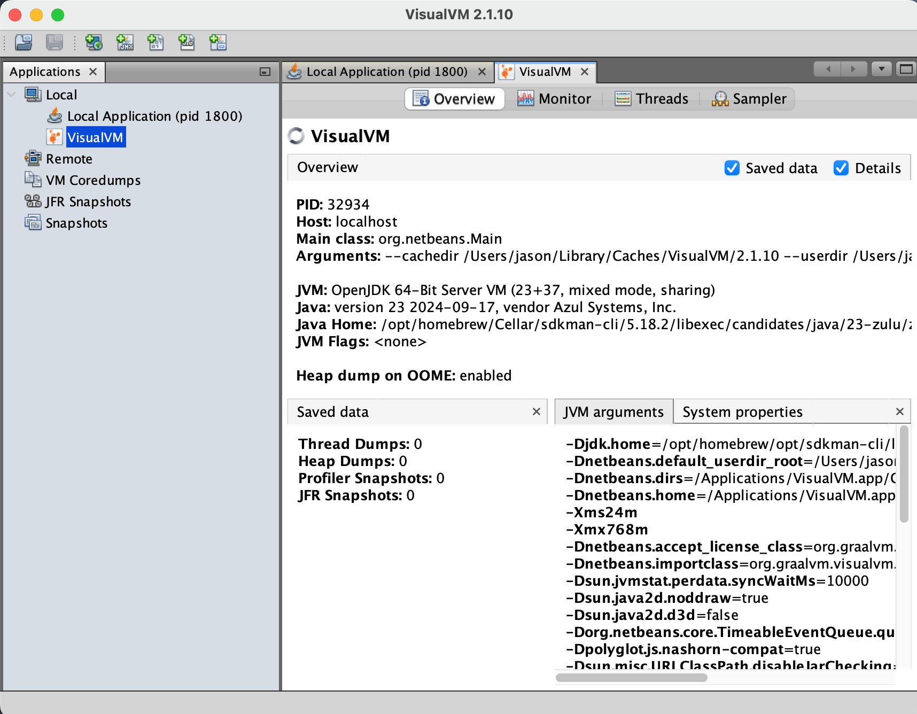Image resolution: width=917 pixels, height=714 pixels.
Task: Click the scroll documents right arrow
Action: tap(853, 69)
